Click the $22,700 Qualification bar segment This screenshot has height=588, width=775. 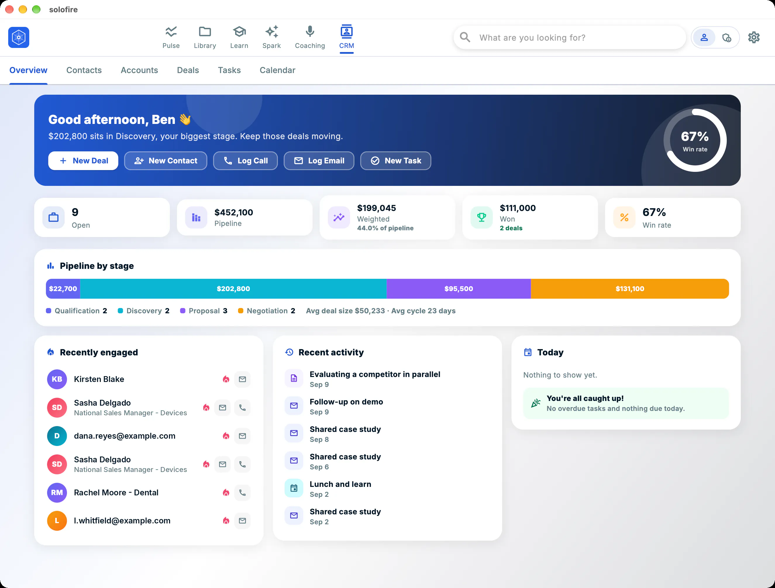[x=63, y=288]
